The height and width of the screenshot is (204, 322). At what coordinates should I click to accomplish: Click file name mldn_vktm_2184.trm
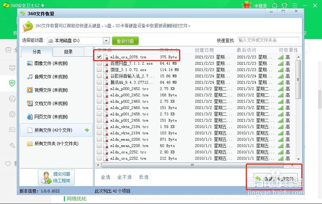[x=129, y=133]
